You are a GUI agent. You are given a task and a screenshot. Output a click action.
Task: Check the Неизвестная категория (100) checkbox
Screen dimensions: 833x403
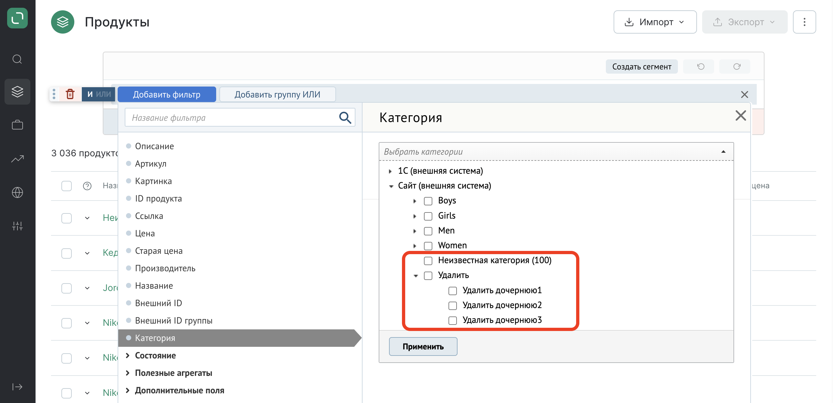[428, 261]
